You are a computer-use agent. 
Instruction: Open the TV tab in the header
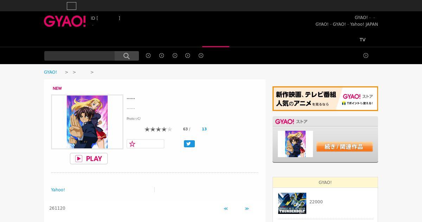point(363,39)
